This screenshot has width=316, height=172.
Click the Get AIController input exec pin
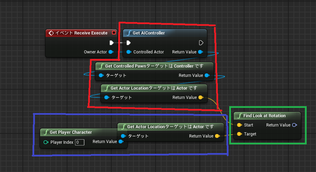(128, 43)
